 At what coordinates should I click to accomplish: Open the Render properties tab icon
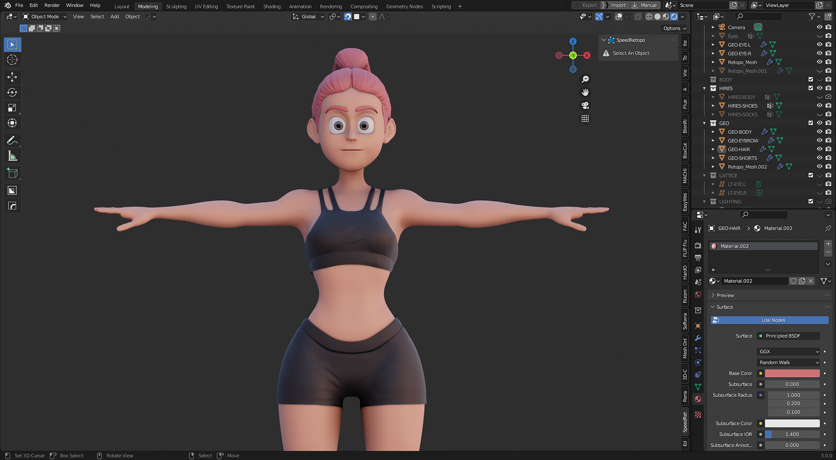[698, 245]
